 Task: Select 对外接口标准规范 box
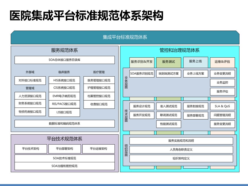[x=30, y=80]
